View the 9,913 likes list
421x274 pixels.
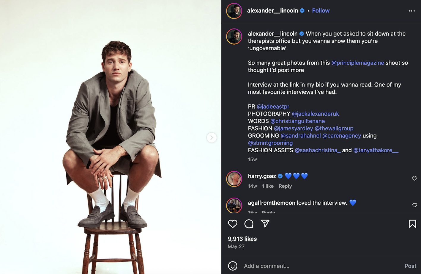click(x=242, y=239)
